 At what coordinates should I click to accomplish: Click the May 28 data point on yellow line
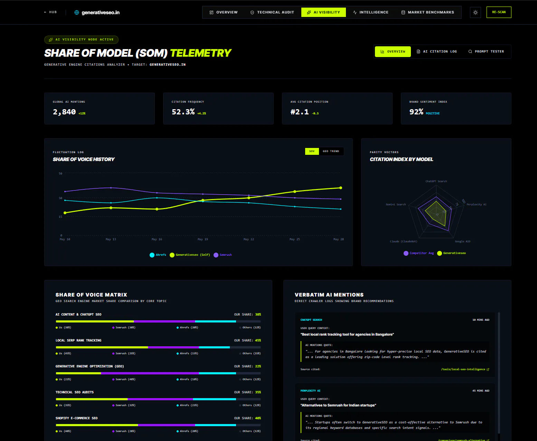pyautogui.click(x=341, y=188)
